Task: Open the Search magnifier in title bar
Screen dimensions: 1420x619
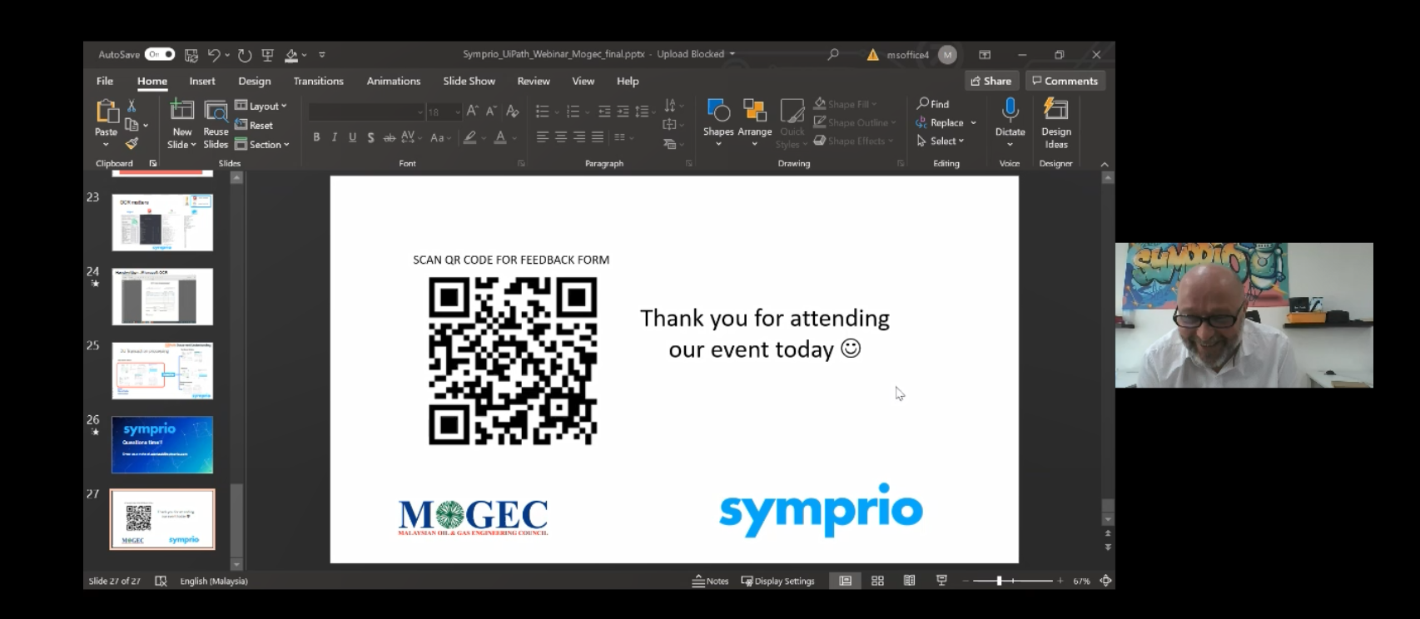Action: tap(833, 54)
